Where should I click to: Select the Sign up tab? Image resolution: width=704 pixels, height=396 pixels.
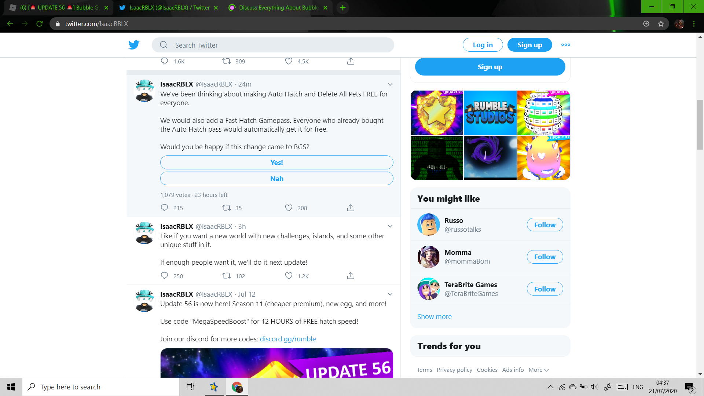click(x=529, y=44)
